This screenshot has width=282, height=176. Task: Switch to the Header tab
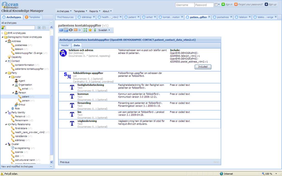65,45
